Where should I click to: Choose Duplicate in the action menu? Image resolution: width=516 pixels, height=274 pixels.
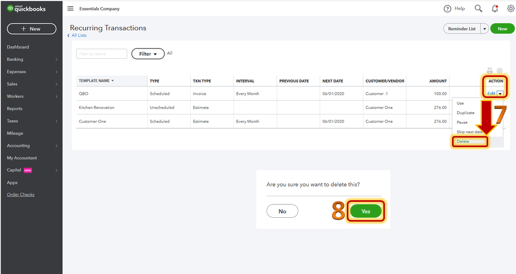(465, 113)
